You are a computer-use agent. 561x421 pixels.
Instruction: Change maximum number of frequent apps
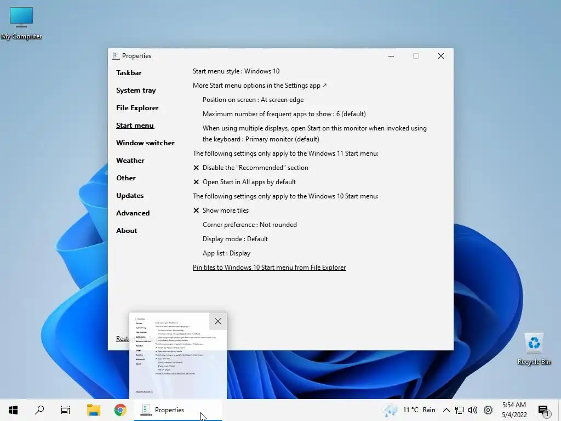point(284,114)
